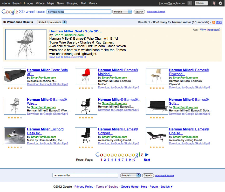Go to Shopping in top bar
225x192 pixels.
click(72, 3)
